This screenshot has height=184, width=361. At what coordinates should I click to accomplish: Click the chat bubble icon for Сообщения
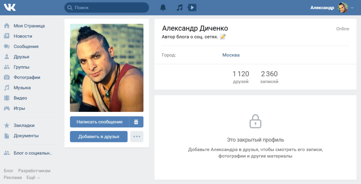click(7, 46)
